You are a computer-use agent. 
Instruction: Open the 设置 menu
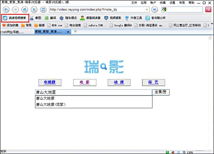coord(172,3)
